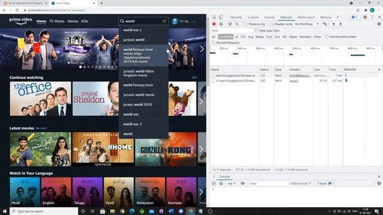Open the Telugu language tile
This screenshot has width=383, height=215.
[87, 192]
